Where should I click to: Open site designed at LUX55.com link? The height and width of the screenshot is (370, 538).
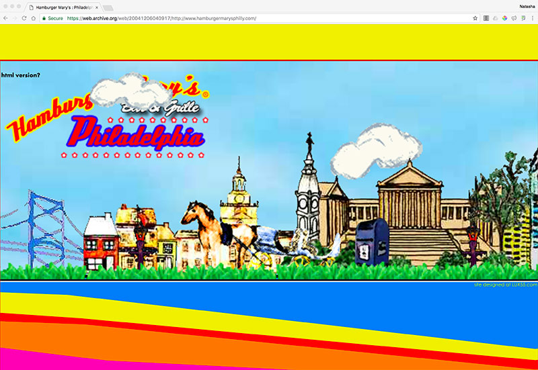tap(506, 285)
